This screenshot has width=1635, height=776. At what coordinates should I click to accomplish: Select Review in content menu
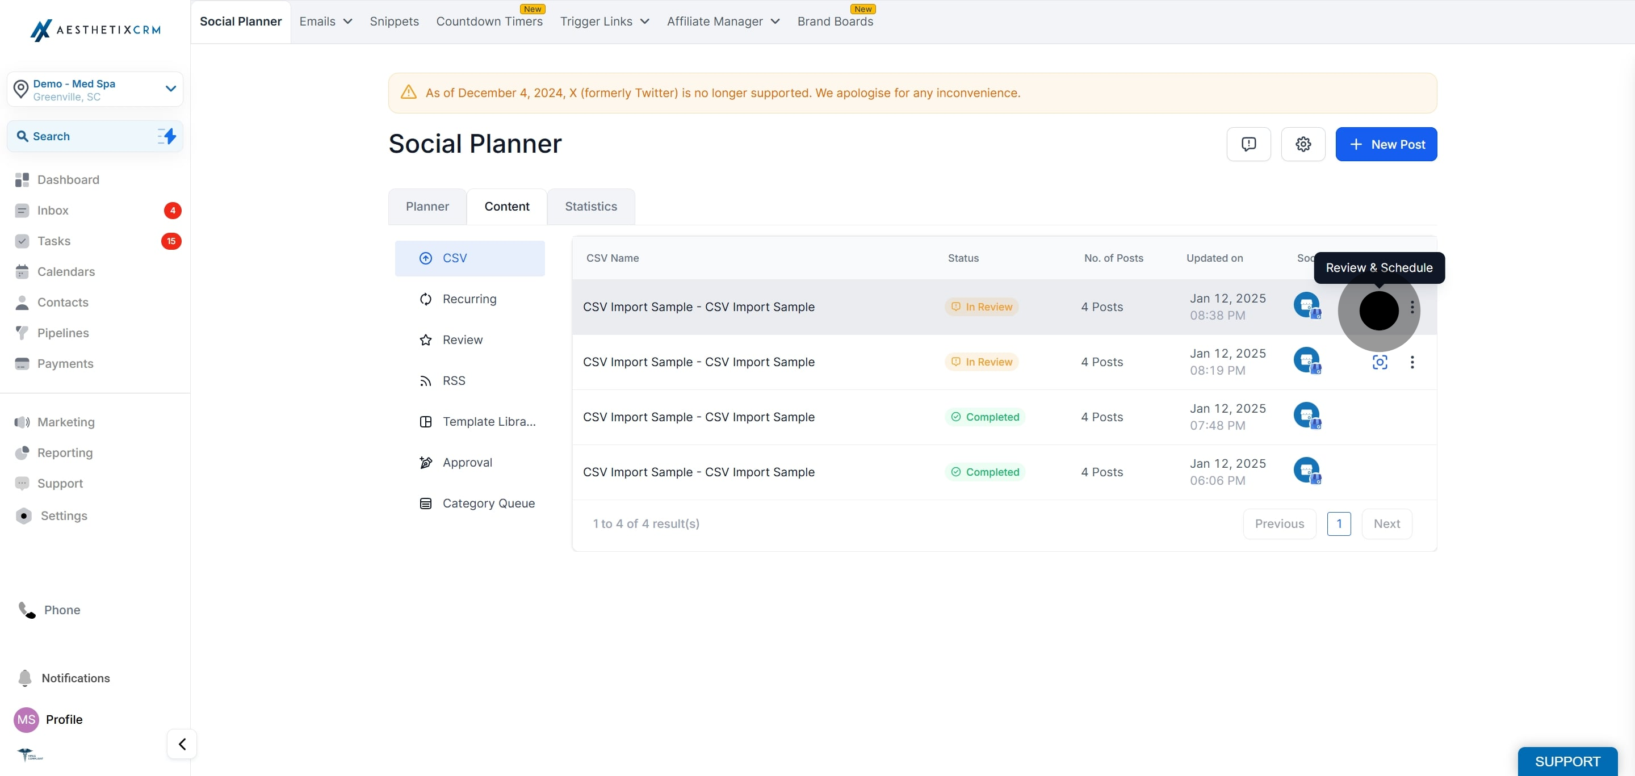tap(469, 340)
